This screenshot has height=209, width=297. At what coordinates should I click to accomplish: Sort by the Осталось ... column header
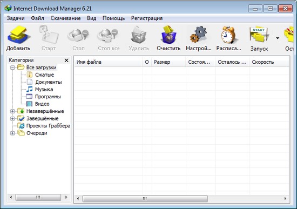click(x=232, y=62)
